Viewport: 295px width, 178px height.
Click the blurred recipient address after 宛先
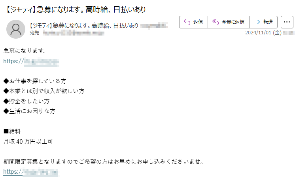(74, 33)
